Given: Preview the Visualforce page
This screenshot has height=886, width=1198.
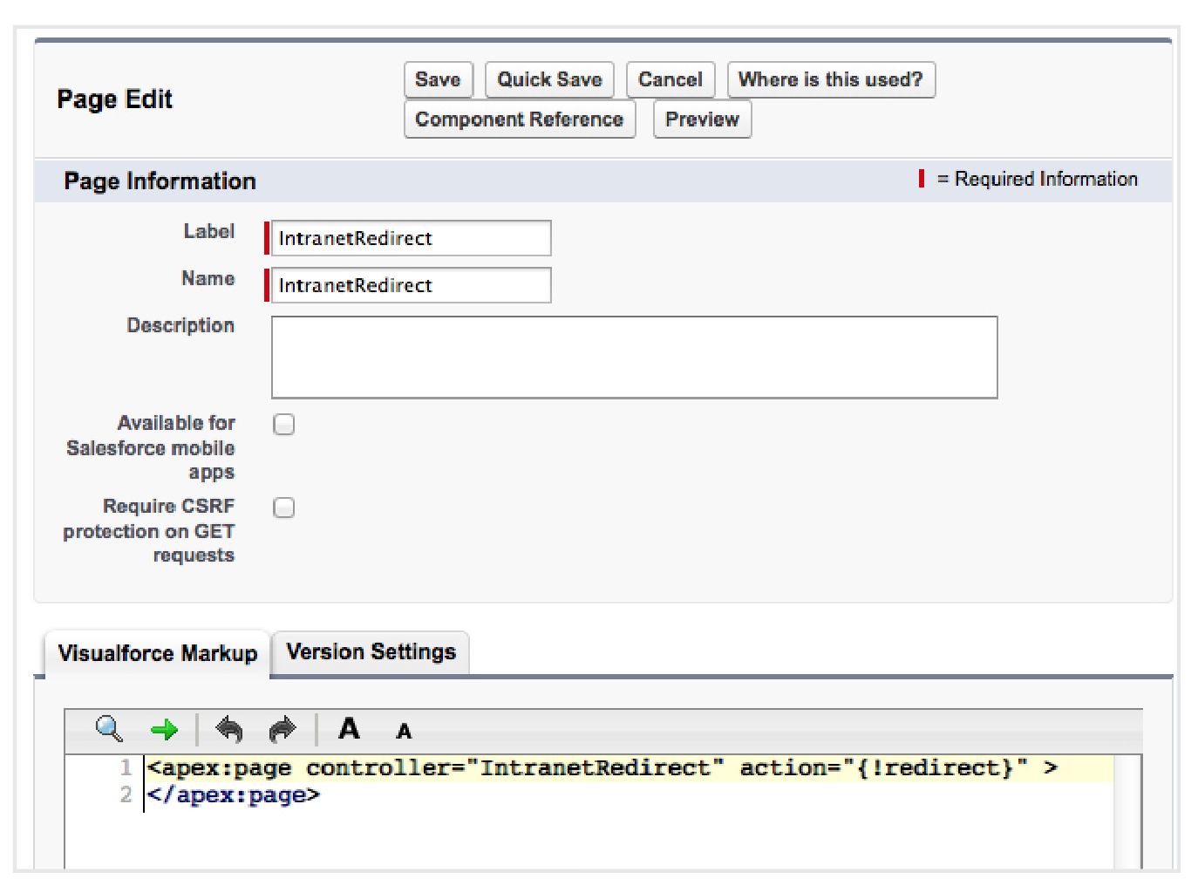Looking at the screenshot, I should [x=702, y=119].
